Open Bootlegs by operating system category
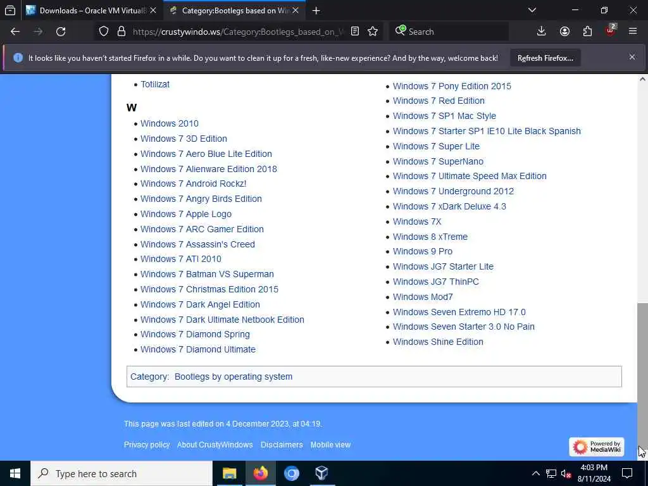648x486 pixels. pyautogui.click(x=234, y=377)
